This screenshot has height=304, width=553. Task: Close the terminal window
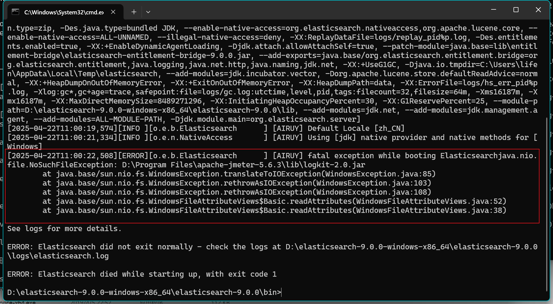[538, 10]
